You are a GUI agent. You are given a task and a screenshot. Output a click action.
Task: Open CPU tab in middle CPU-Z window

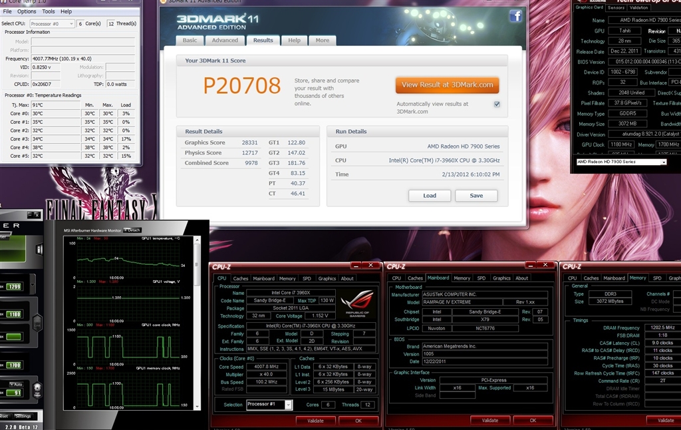click(396, 278)
